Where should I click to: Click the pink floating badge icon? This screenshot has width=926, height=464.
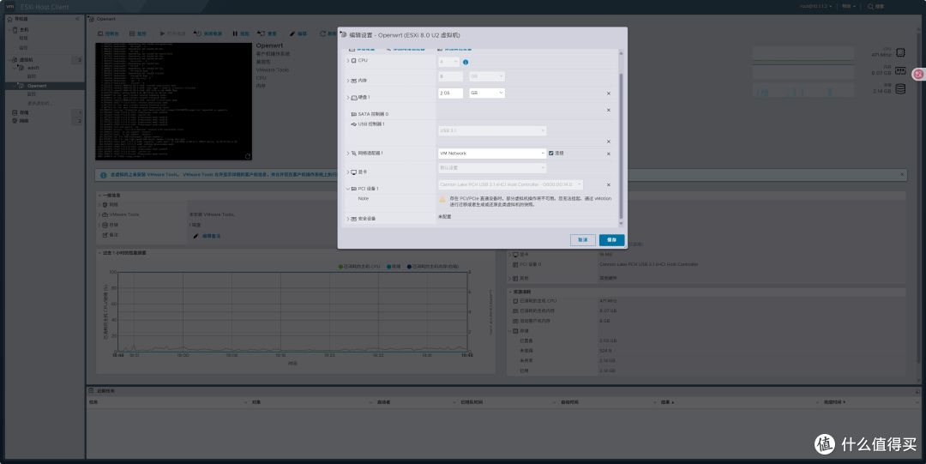918,74
